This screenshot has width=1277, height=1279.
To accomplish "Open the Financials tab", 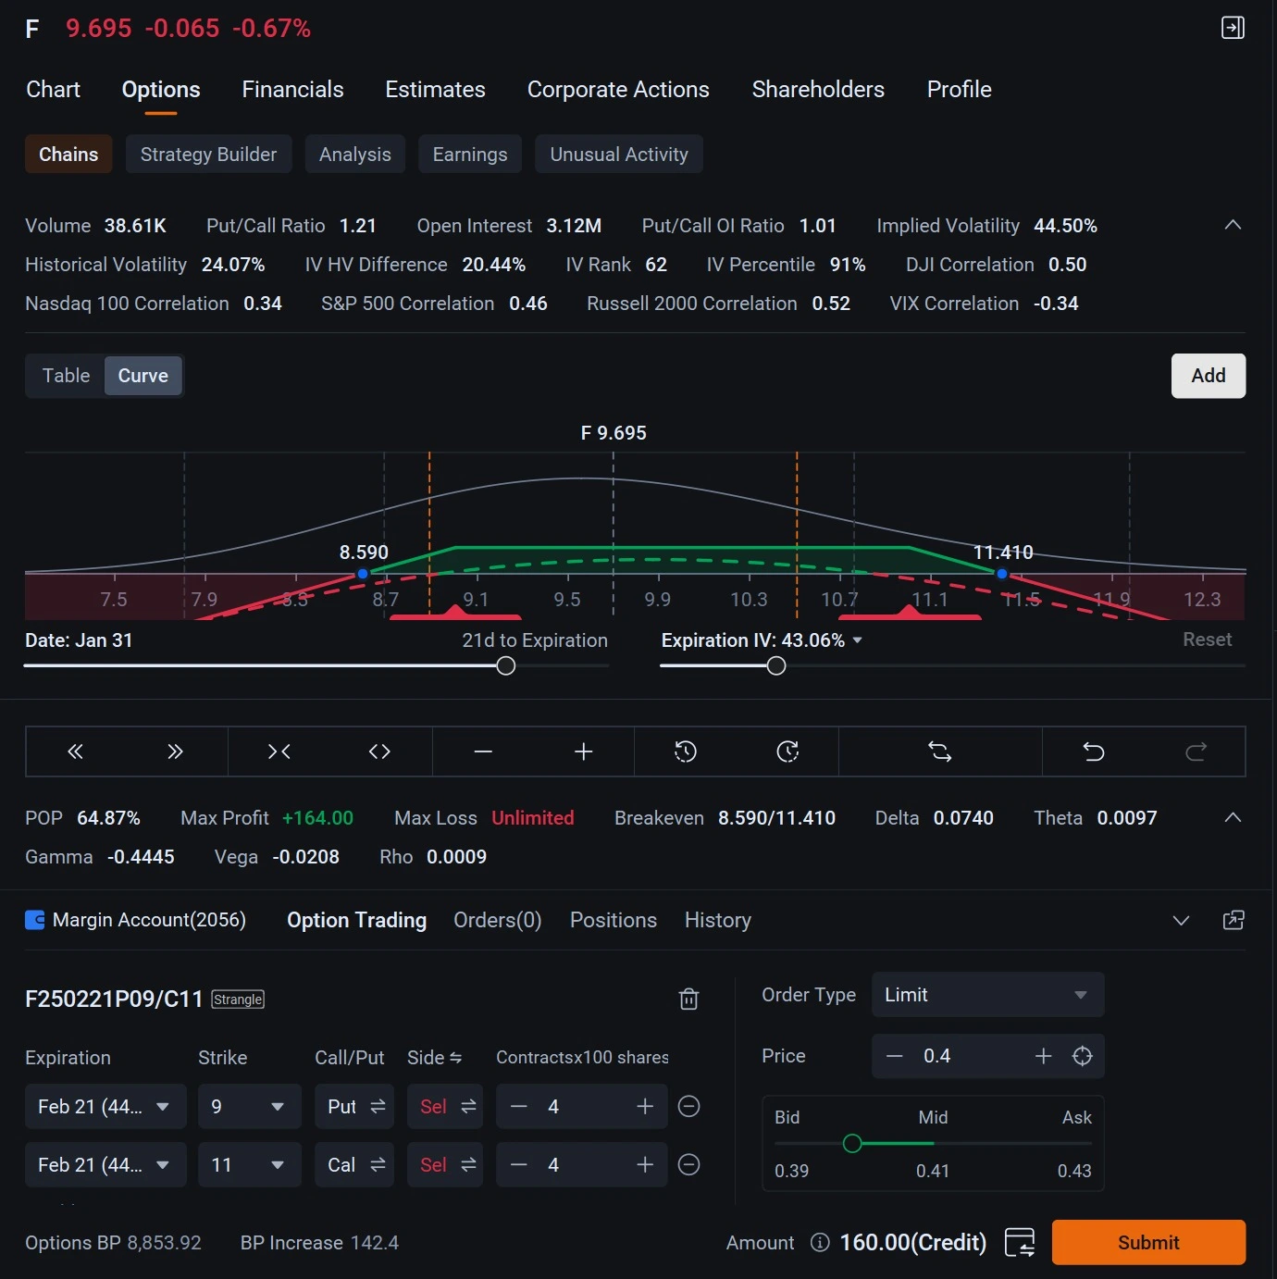I will (292, 90).
